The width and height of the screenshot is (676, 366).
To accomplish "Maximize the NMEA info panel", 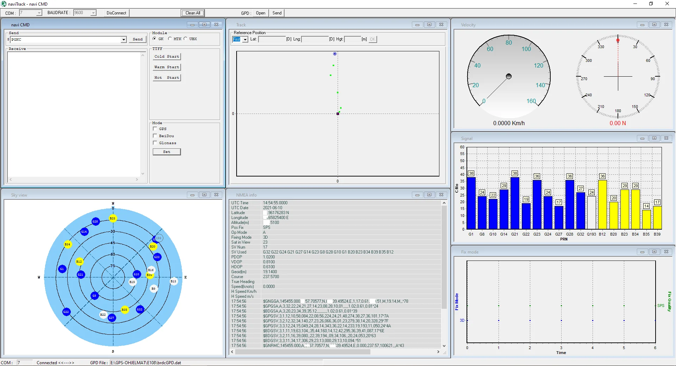I will (429, 195).
